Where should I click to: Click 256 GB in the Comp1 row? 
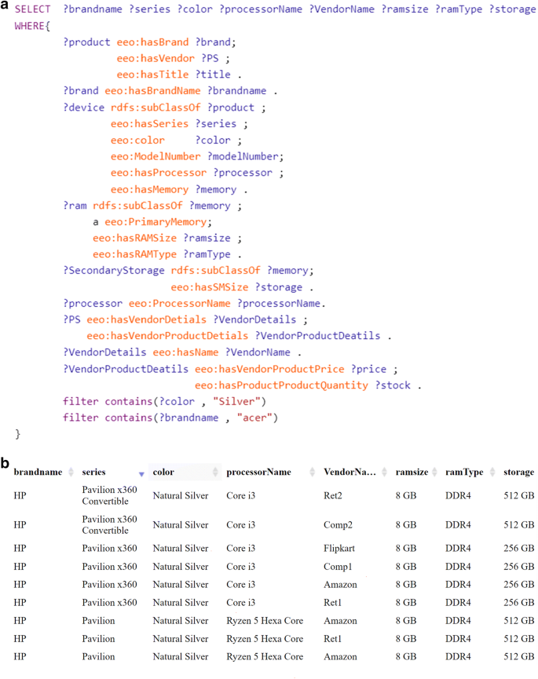click(x=519, y=567)
